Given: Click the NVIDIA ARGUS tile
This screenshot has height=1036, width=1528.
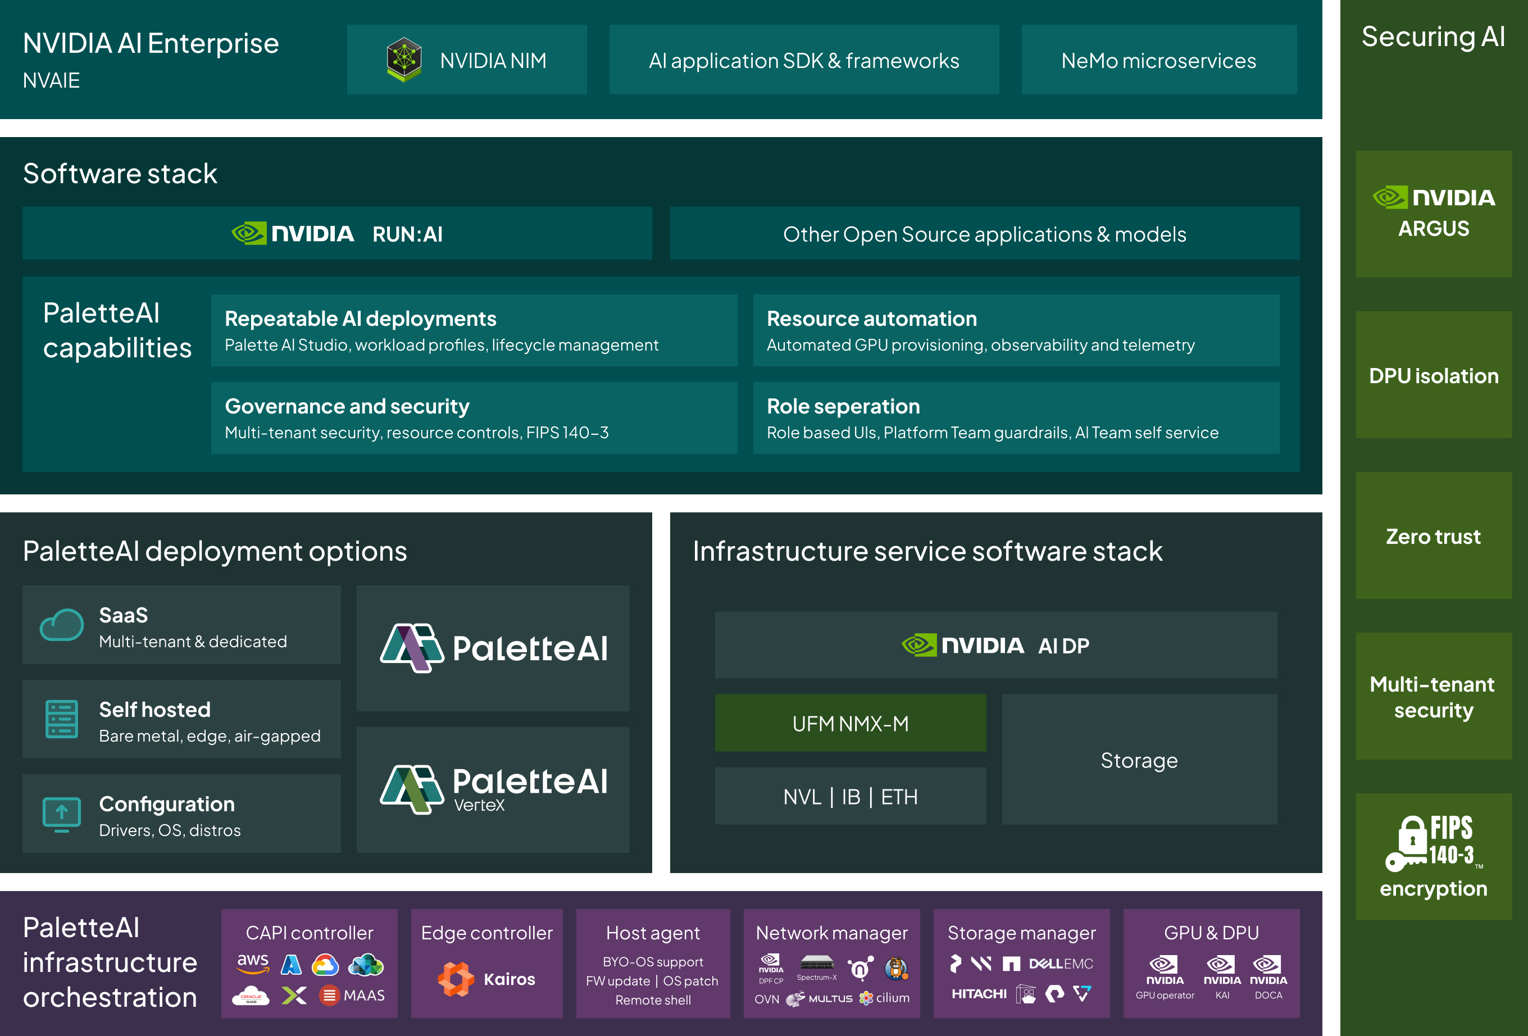Looking at the screenshot, I should pyautogui.click(x=1433, y=213).
